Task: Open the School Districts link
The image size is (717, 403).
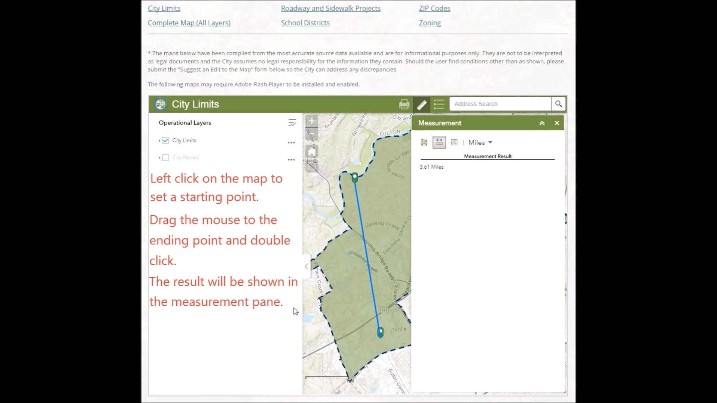Action: click(305, 23)
